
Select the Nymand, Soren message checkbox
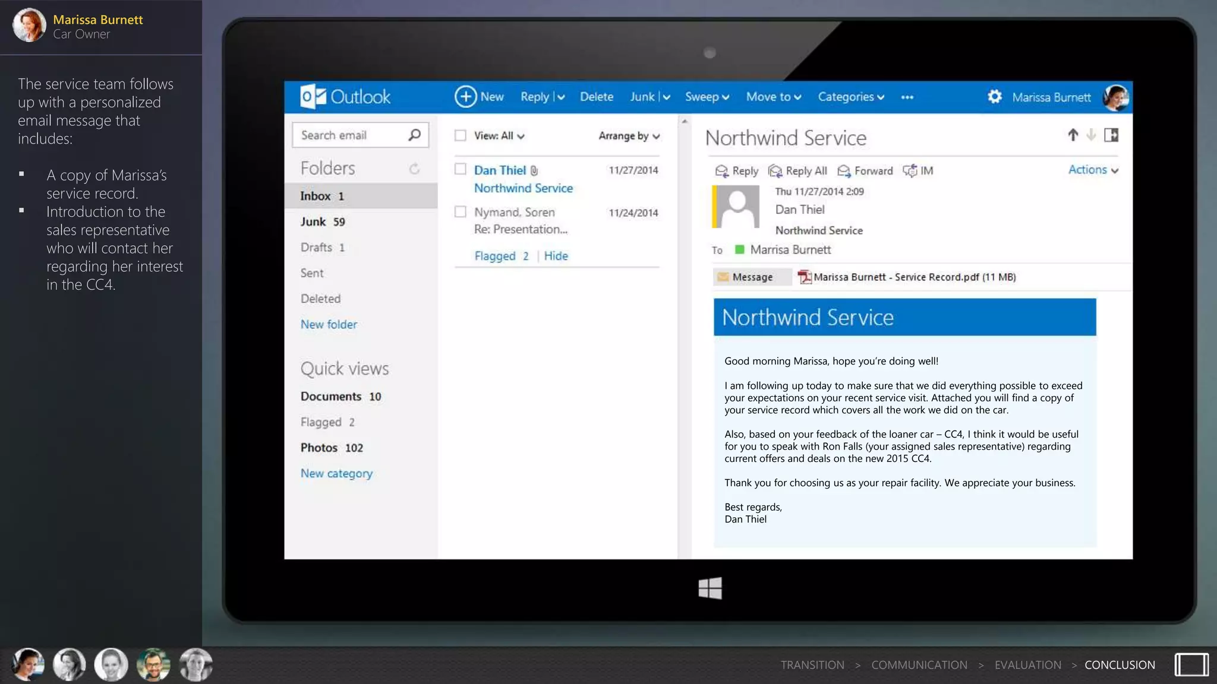[x=460, y=212]
